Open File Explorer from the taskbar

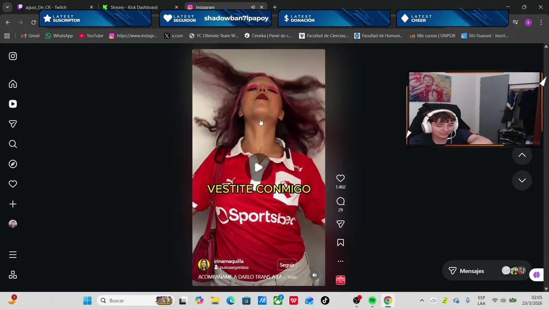click(215, 301)
